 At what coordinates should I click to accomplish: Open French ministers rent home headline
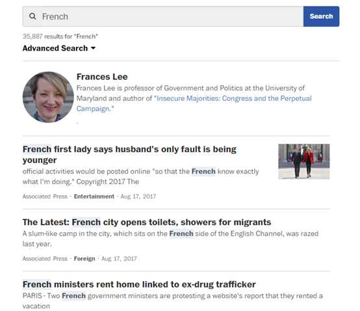click(139, 284)
